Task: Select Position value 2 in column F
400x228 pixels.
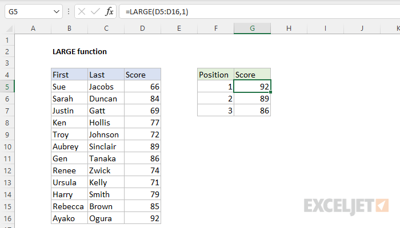Action: click(216, 99)
